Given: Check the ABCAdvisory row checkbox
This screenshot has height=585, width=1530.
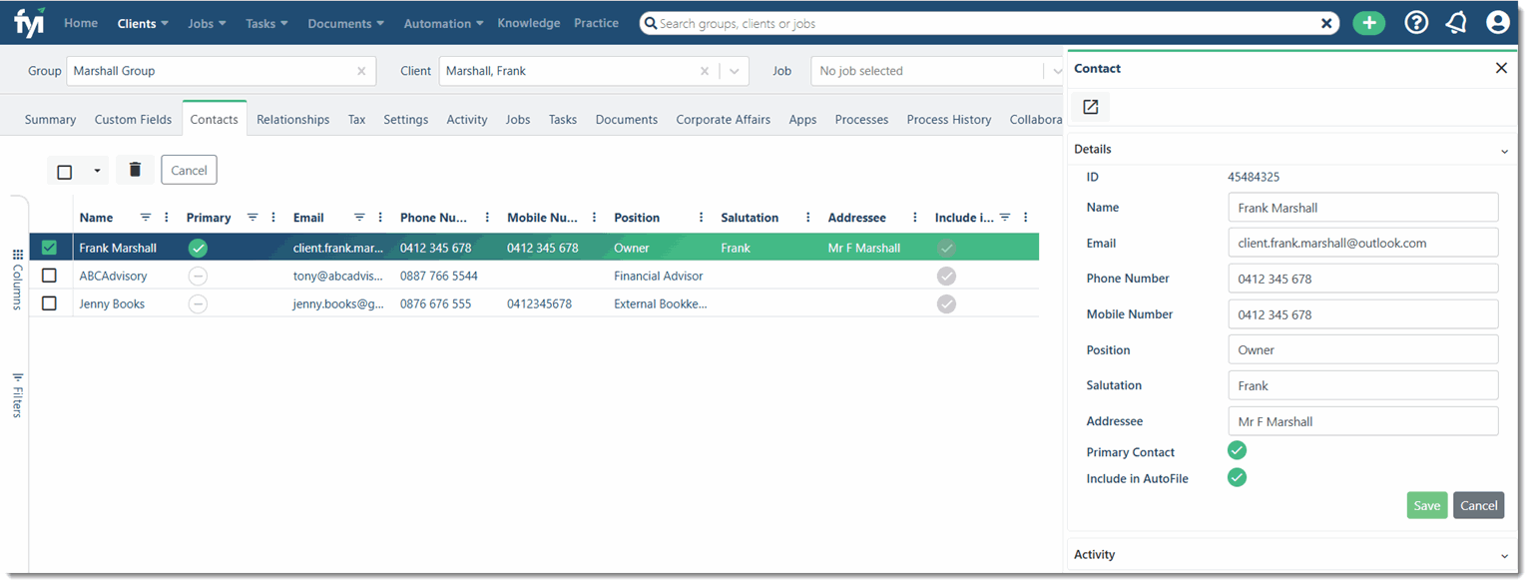Looking at the screenshot, I should tap(49, 276).
